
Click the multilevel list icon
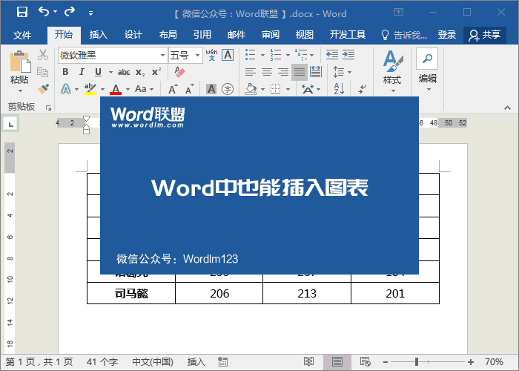coord(301,55)
